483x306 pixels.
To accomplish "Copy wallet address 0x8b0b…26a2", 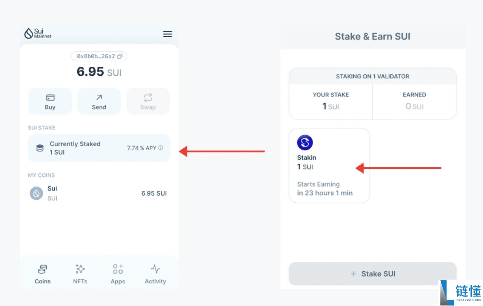I will tap(120, 57).
